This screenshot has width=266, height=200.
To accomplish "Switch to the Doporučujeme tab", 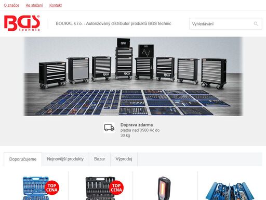I will coord(23,159).
